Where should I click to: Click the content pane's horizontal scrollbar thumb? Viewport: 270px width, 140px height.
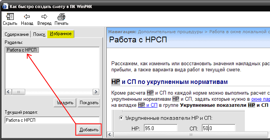pyautogui.click(x=190, y=135)
